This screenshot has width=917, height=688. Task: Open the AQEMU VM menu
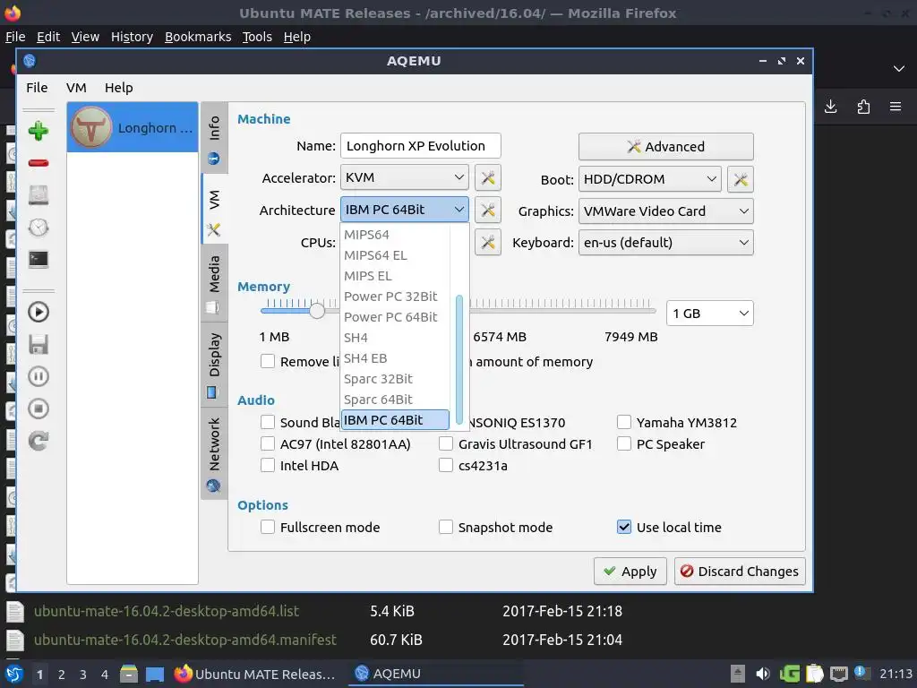[76, 88]
